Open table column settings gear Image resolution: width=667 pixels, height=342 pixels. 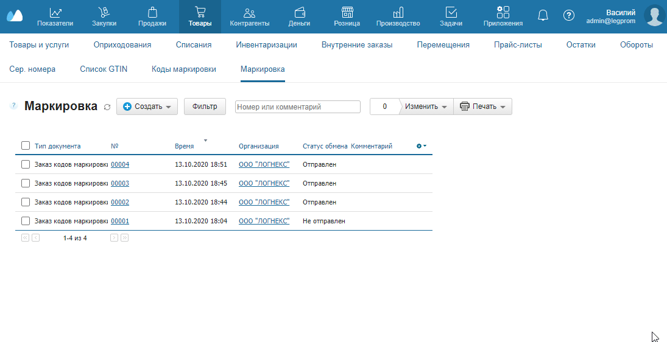420,146
